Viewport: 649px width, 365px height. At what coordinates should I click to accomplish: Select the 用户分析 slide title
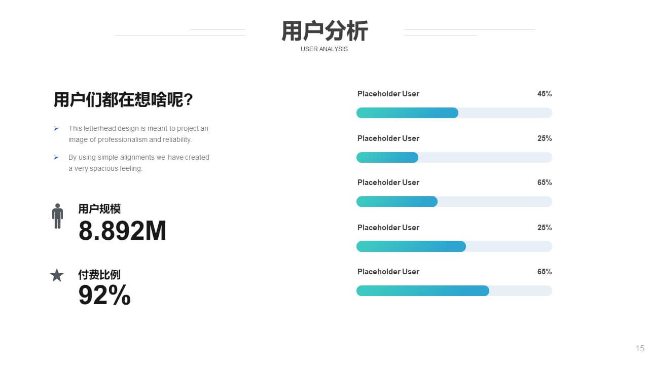coord(324,31)
